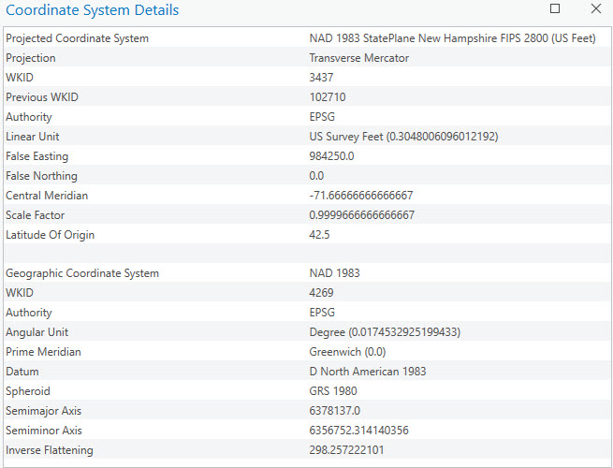Select the False Northing label
This screenshot has width=613, height=468.
coord(41,176)
